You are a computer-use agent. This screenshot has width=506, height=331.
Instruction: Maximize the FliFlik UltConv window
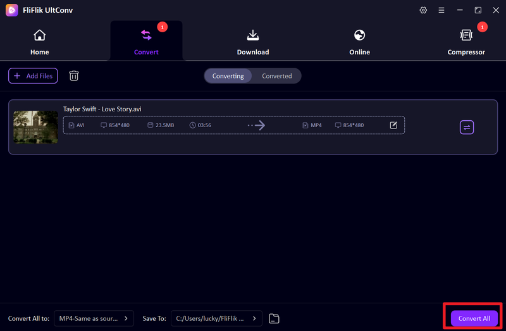click(478, 10)
